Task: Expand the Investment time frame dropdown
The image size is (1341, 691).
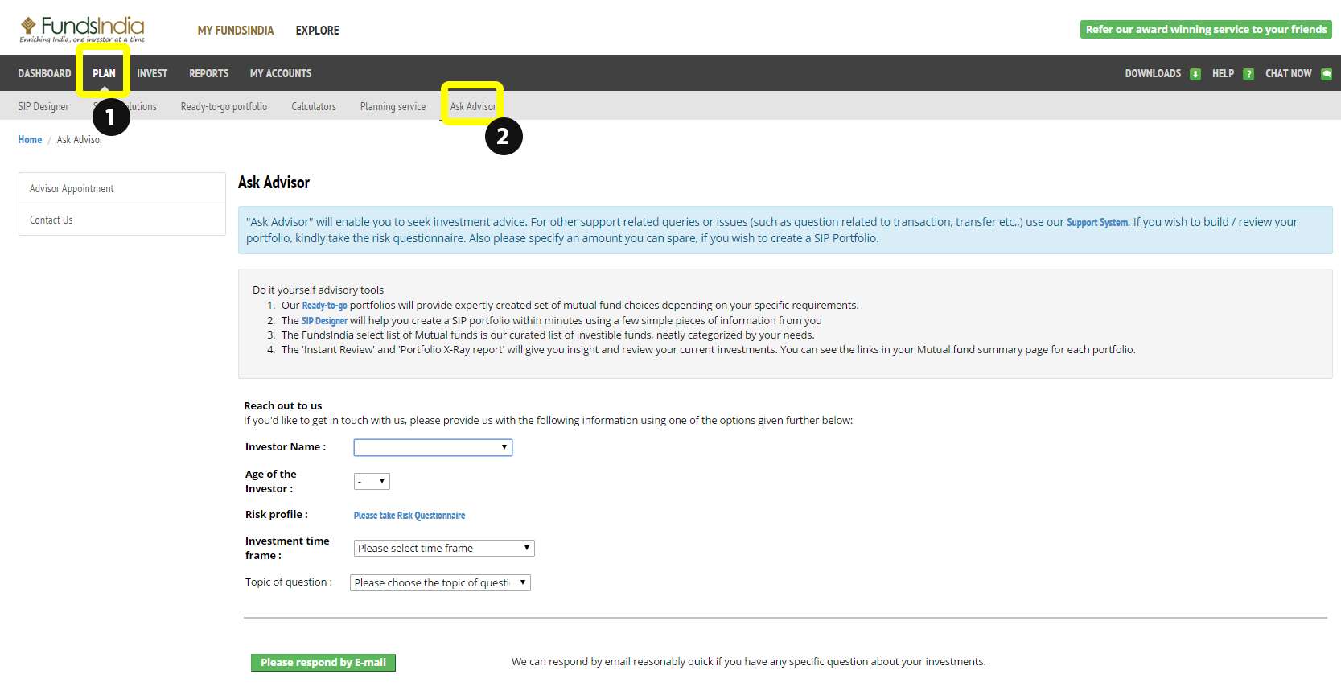Action: (444, 548)
